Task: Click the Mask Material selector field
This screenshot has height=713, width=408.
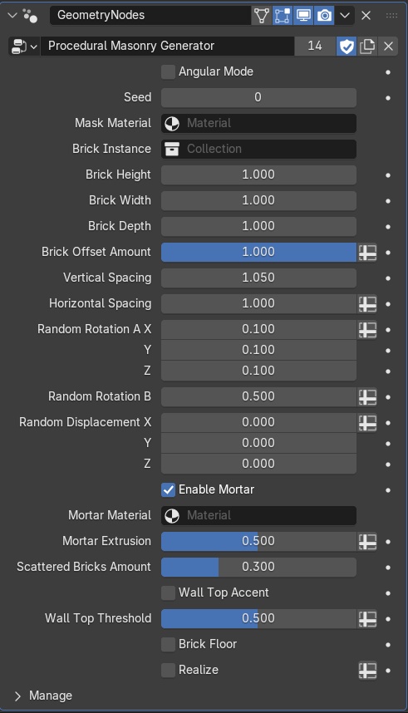Action: point(258,123)
